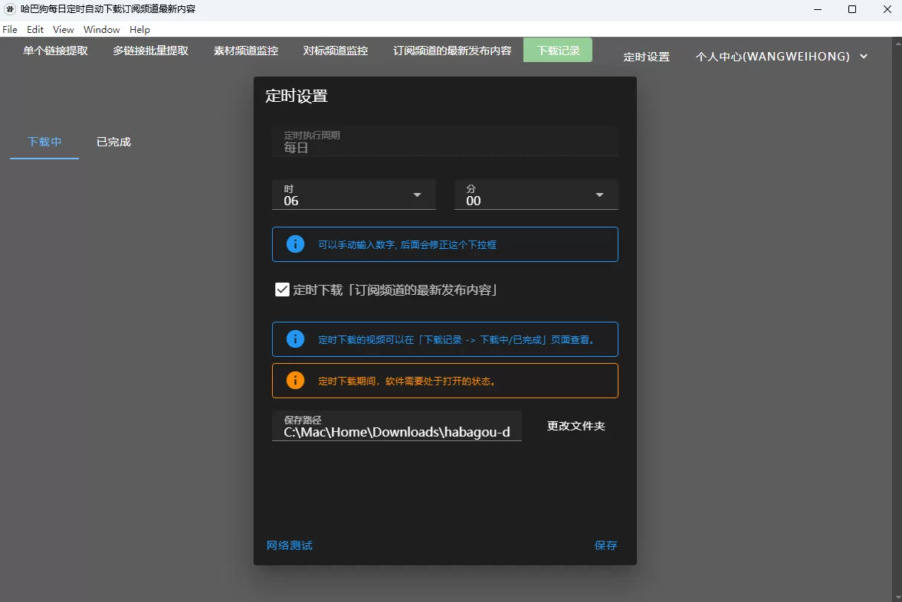Click the orange warning info icon
Viewport: 902px width, 602px height.
[x=295, y=380]
